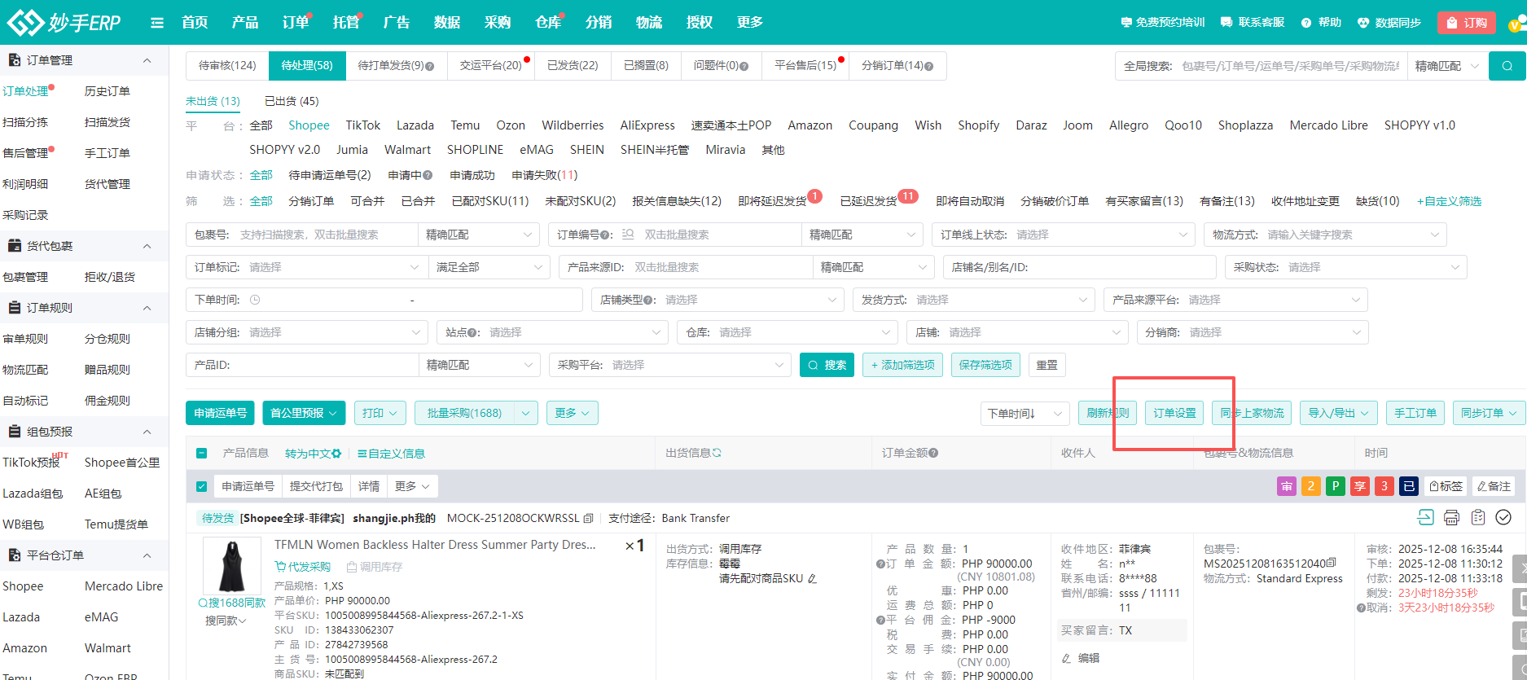1527x680 pixels.
Task: Collapse the 订单管理 sidebar section
Action: coord(147,60)
